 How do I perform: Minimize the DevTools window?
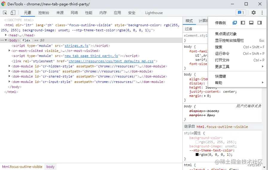point(232,4)
